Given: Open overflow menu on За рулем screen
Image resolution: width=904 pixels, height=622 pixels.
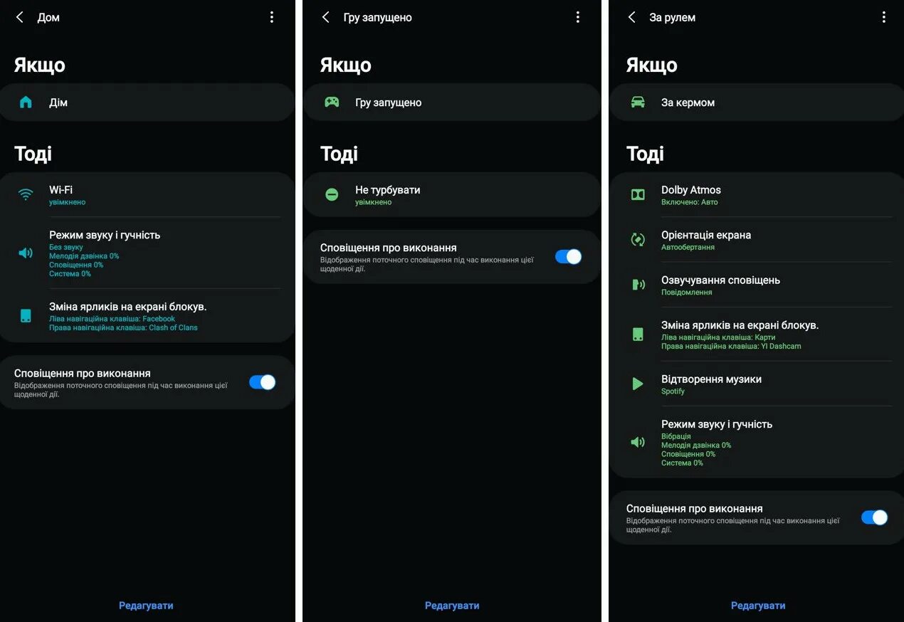Looking at the screenshot, I should (883, 17).
